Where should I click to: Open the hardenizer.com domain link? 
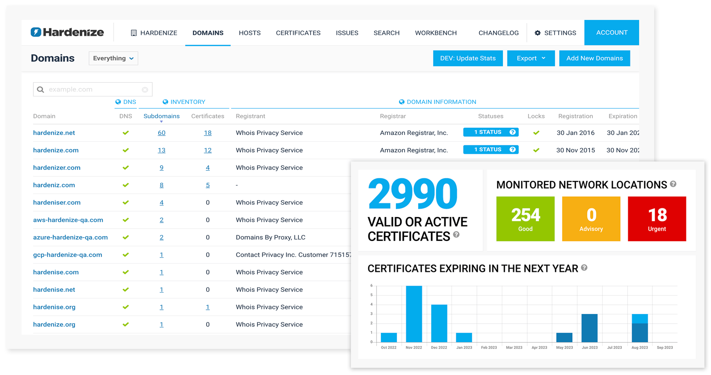(57, 167)
